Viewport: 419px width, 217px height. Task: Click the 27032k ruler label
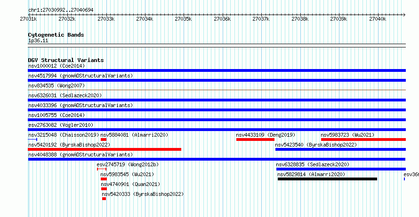coord(67,19)
